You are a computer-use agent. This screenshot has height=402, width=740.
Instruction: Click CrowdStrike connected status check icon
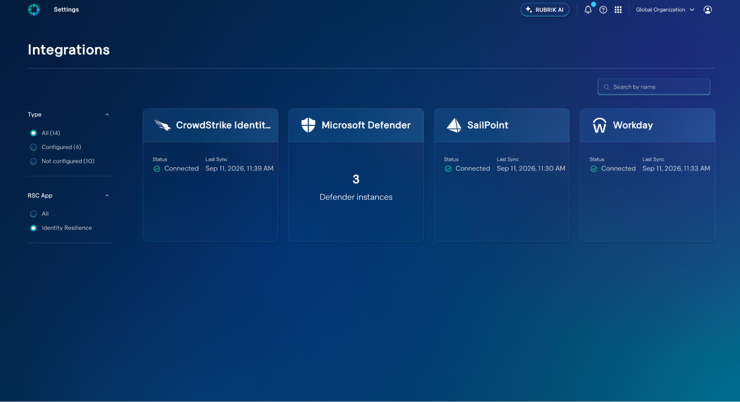click(x=157, y=169)
